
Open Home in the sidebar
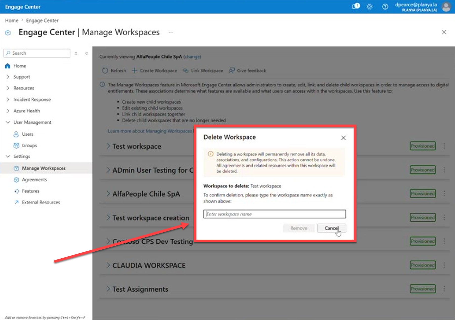click(20, 66)
